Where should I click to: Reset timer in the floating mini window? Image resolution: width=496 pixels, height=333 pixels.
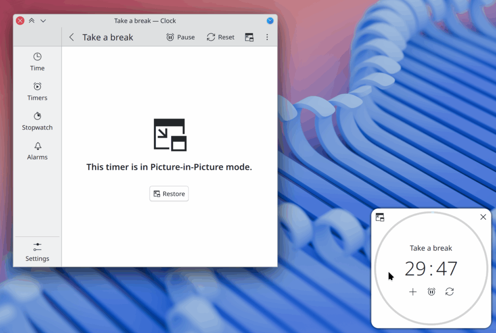449,291
